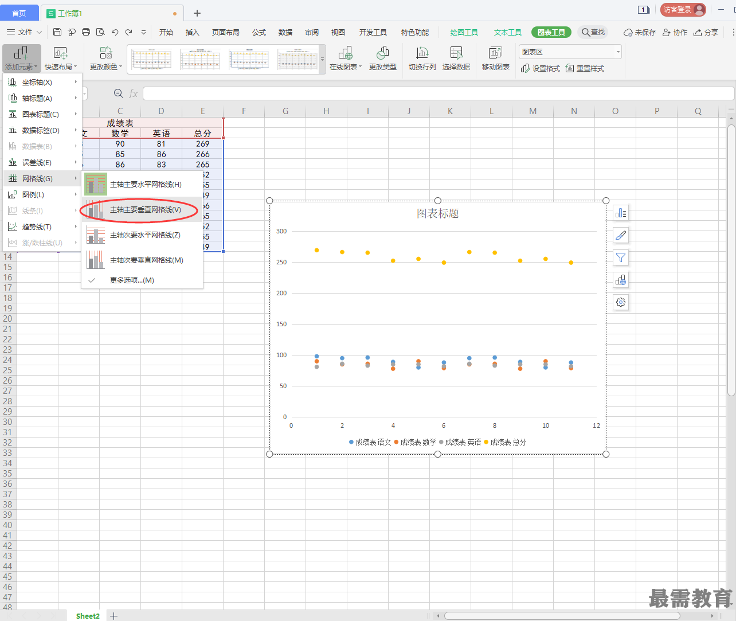The image size is (736, 621).
Task: Open Axis Titles (轴标题) submenu item
Action: coord(42,98)
